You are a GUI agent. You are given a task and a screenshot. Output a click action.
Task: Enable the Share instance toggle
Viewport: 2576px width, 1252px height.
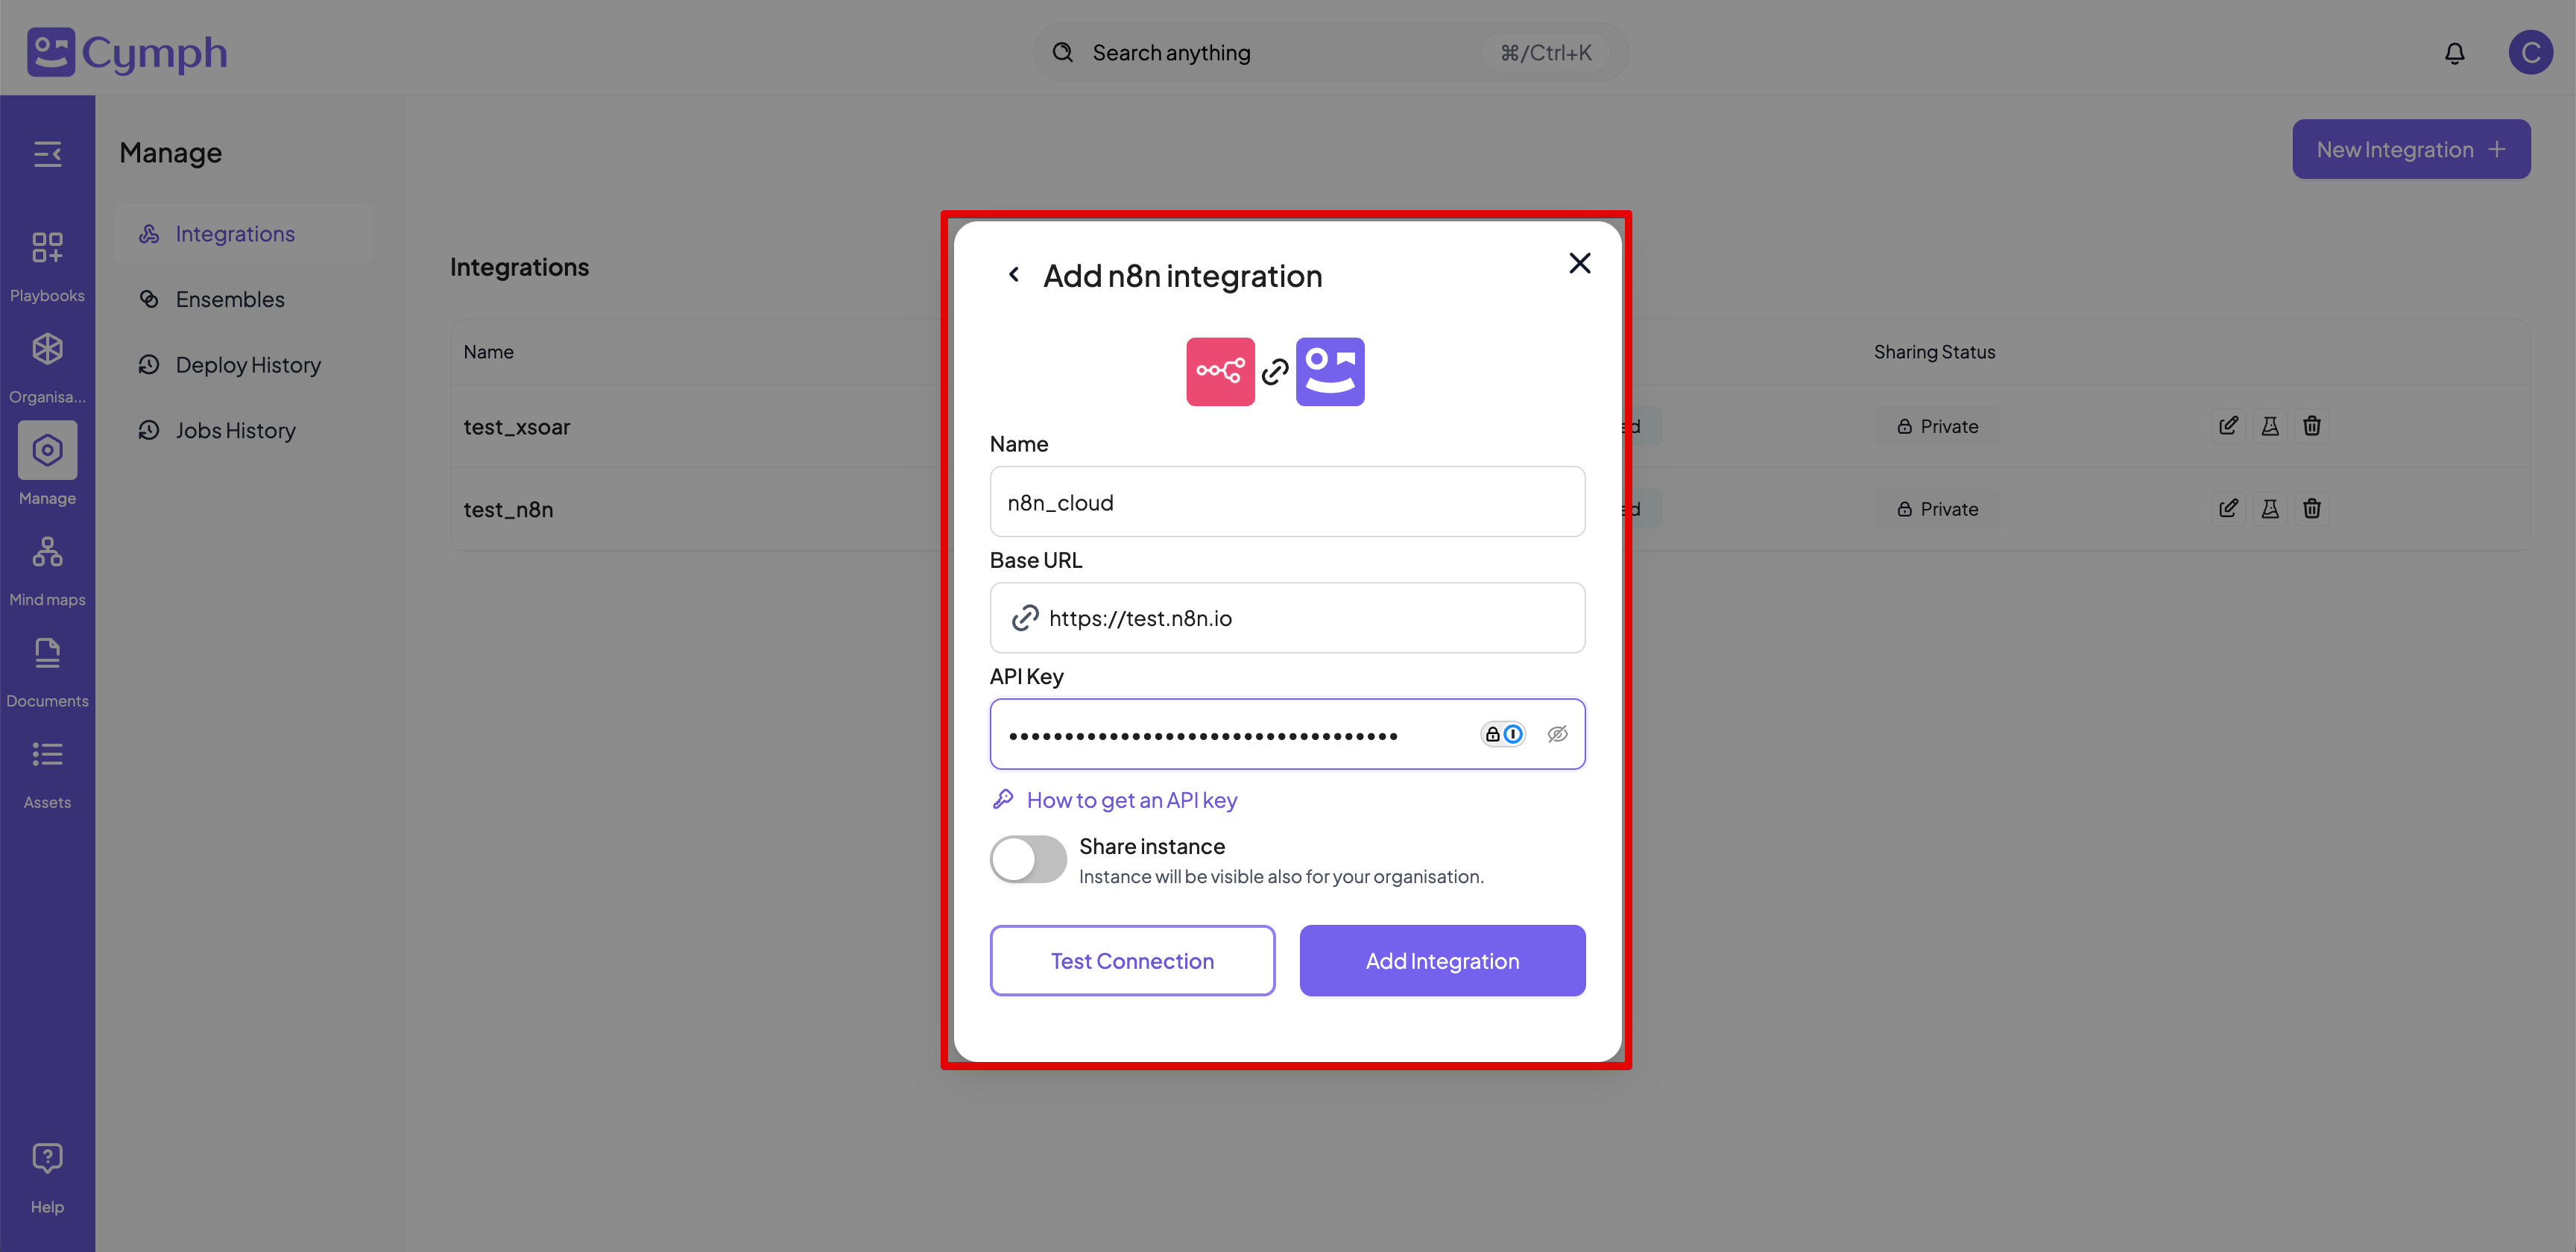tap(1027, 858)
